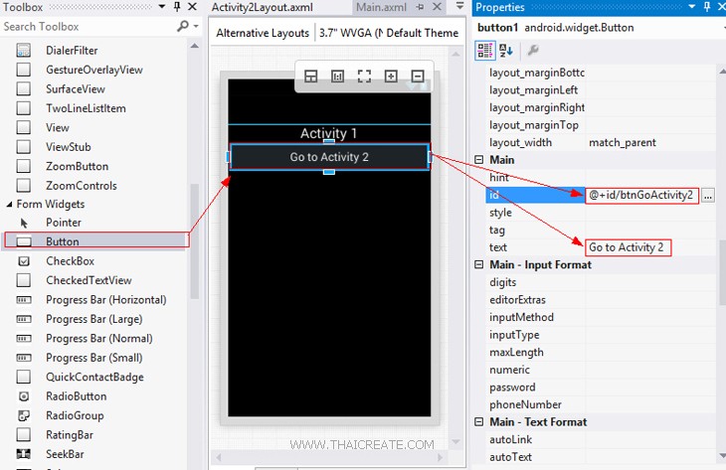Select the Pointer tool icon
Screen dimensions: 726x470
[x=24, y=223]
